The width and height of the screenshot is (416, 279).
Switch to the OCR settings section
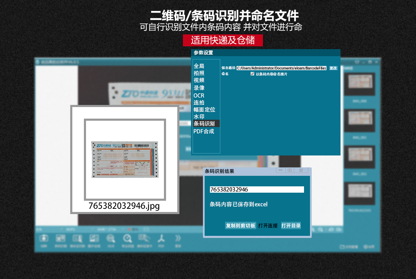tap(199, 95)
